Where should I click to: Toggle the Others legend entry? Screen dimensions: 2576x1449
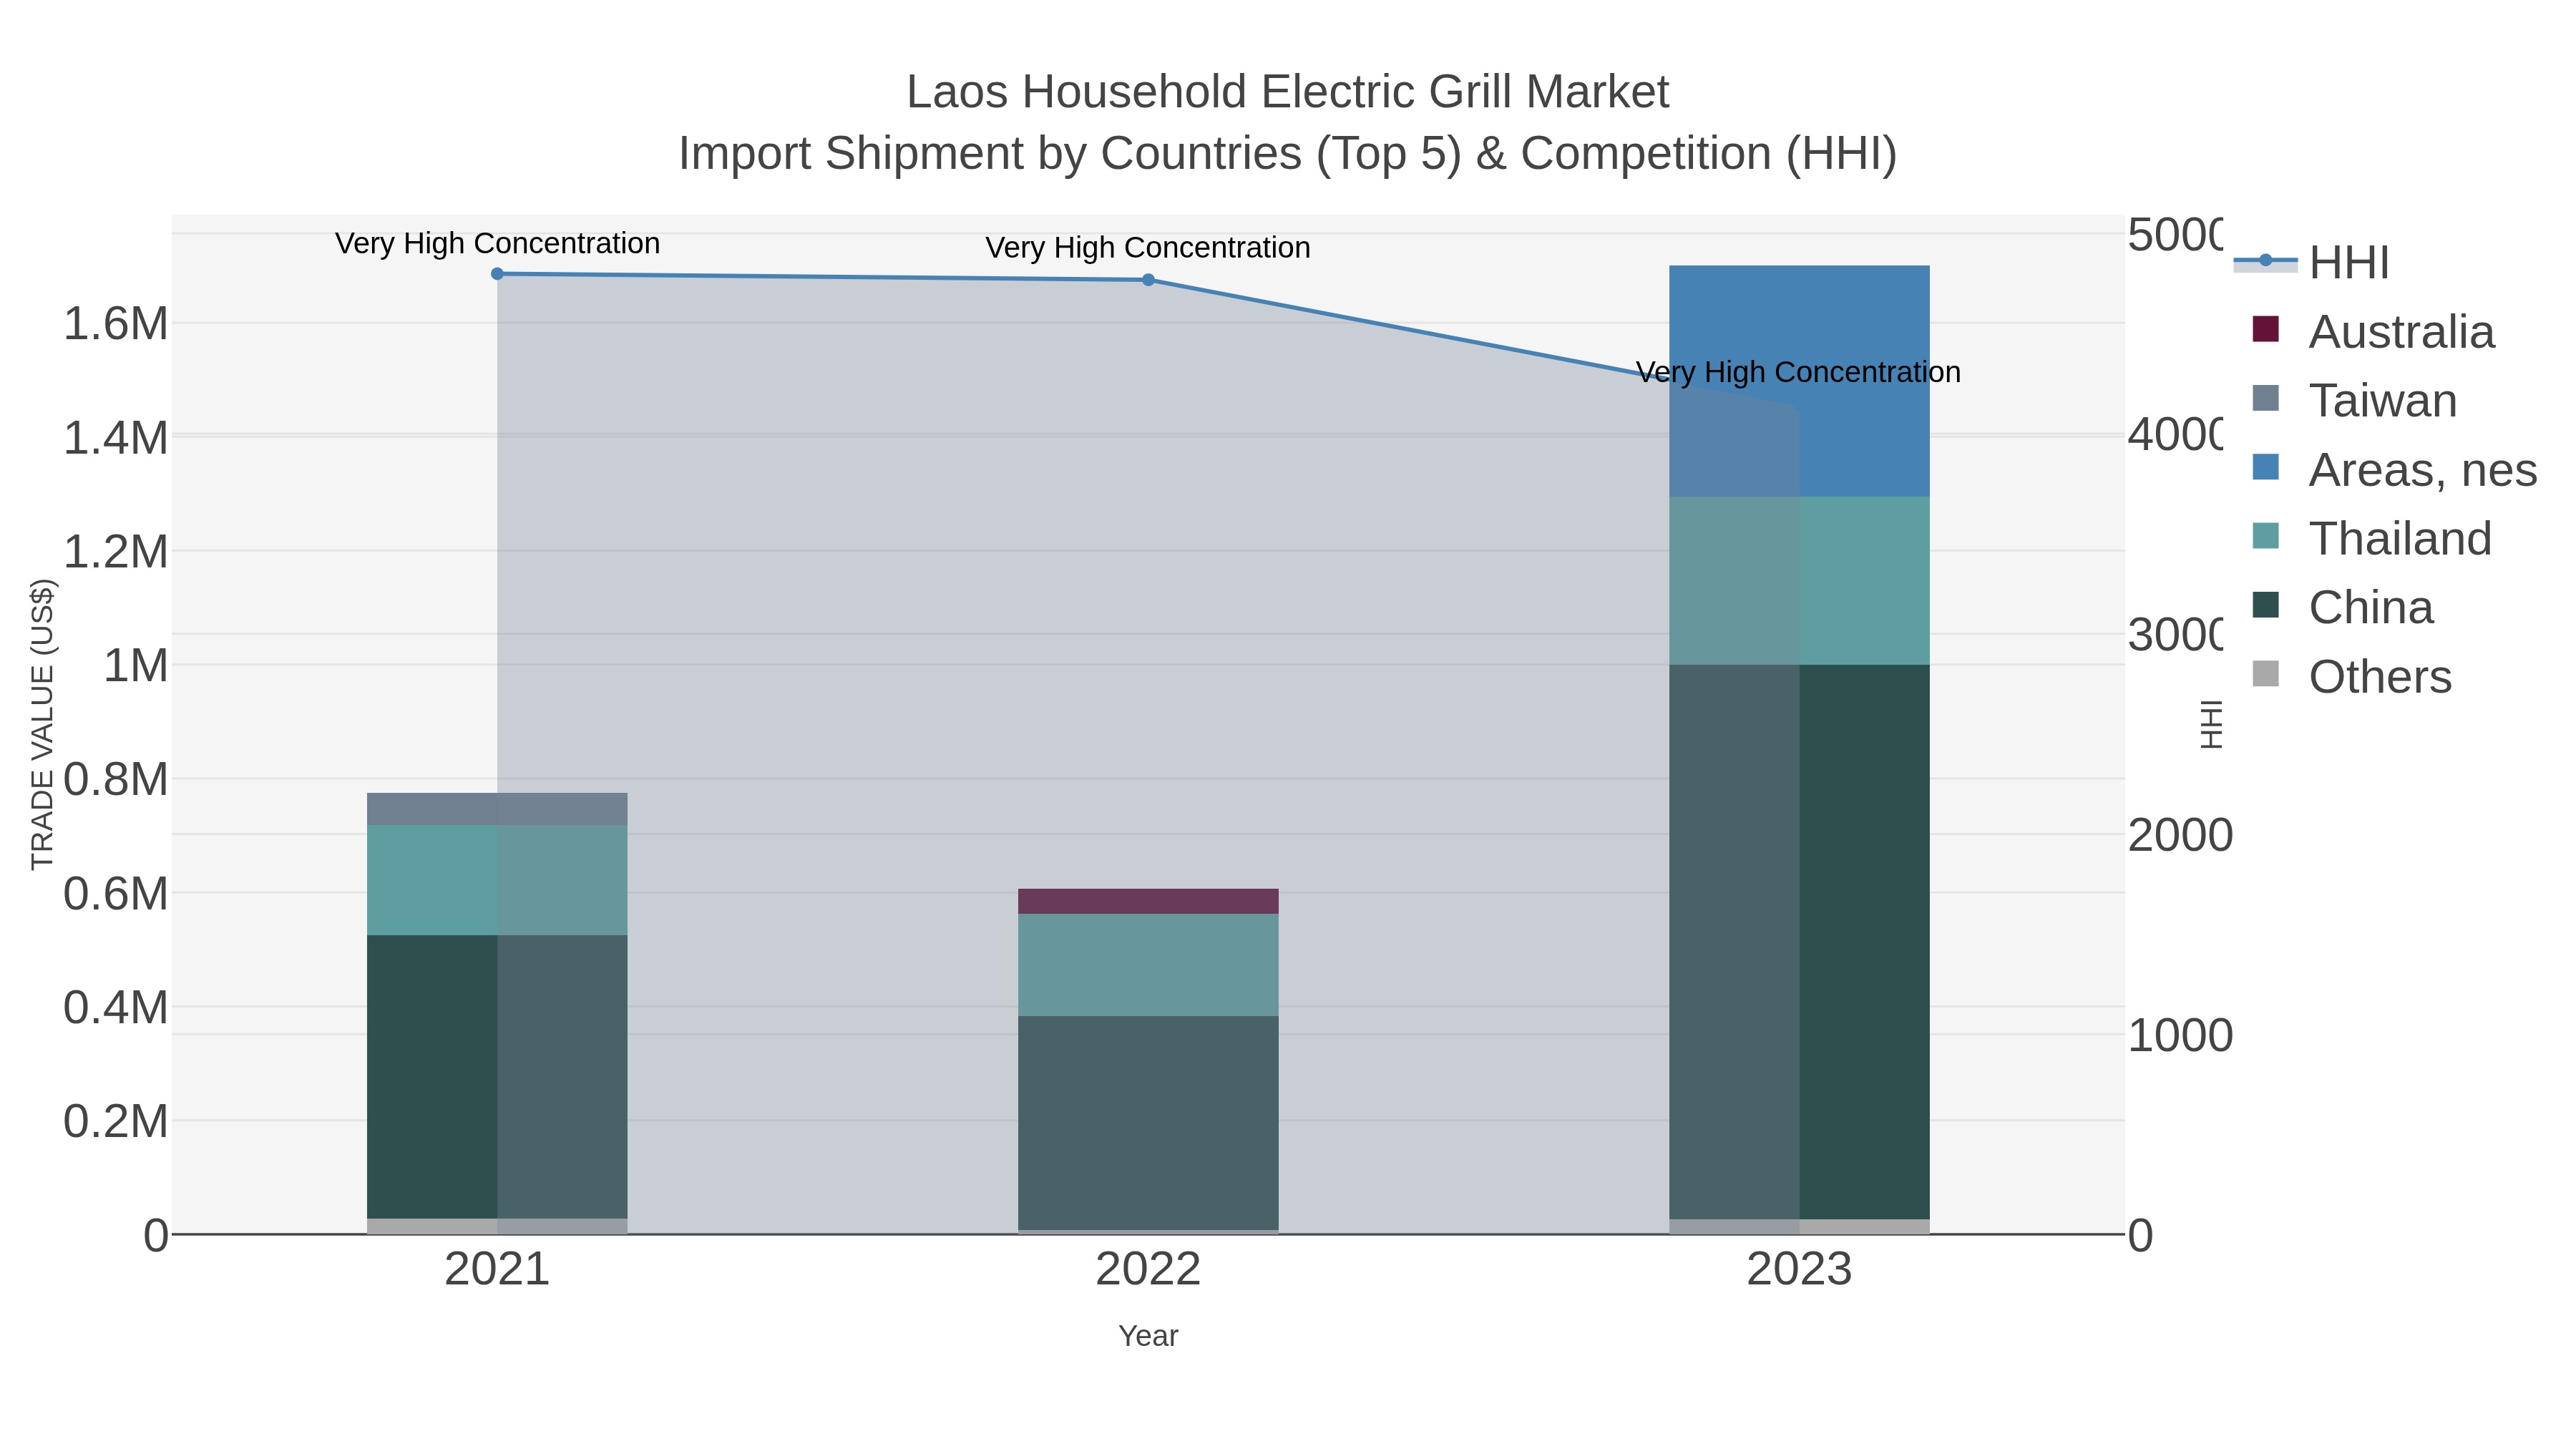[x=2351, y=676]
